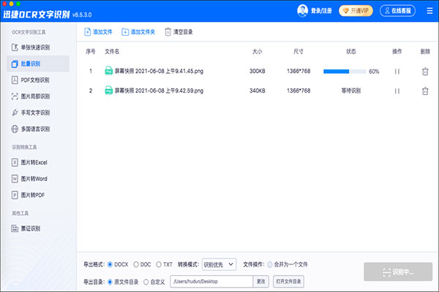The width and height of the screenshot is (439, 292).
Task: Click the 添加文件 button
Action: point(98,32)
